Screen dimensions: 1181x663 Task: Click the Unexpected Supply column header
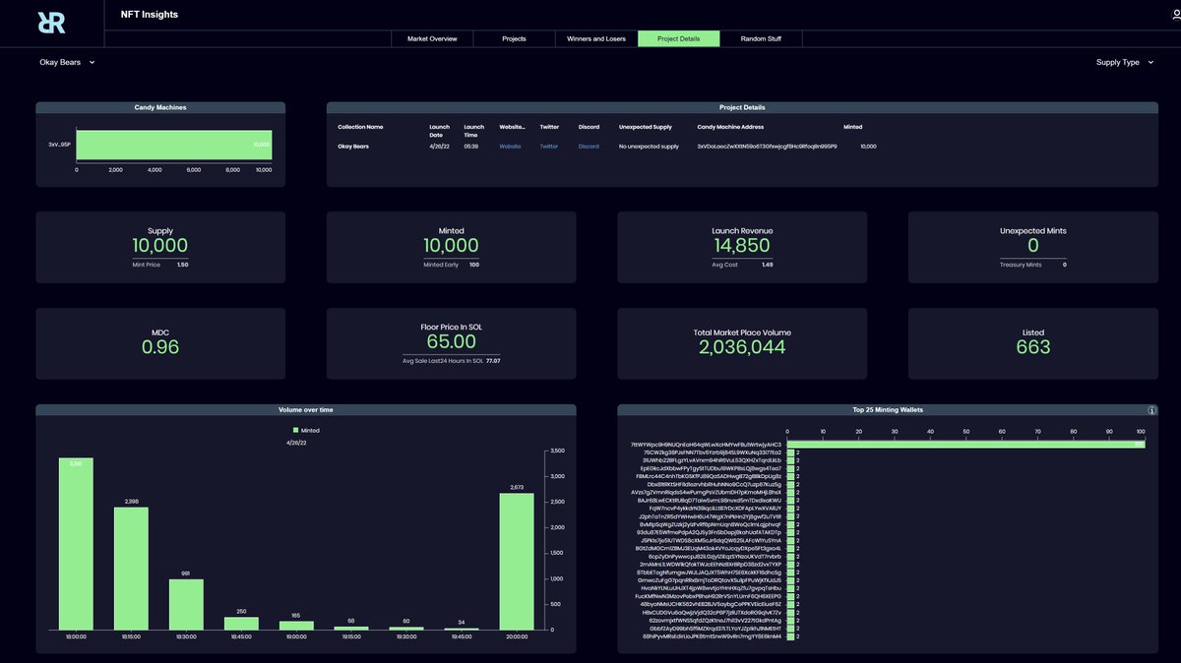[x=646, y=127]
